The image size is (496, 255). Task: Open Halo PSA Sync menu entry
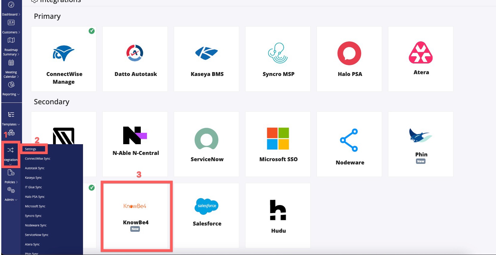tap(35, 197)
